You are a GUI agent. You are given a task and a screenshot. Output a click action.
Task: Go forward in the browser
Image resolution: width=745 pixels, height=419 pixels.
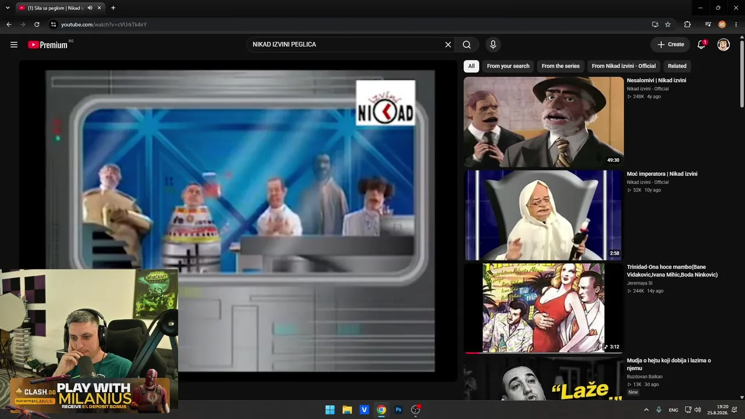click(23, 24)
